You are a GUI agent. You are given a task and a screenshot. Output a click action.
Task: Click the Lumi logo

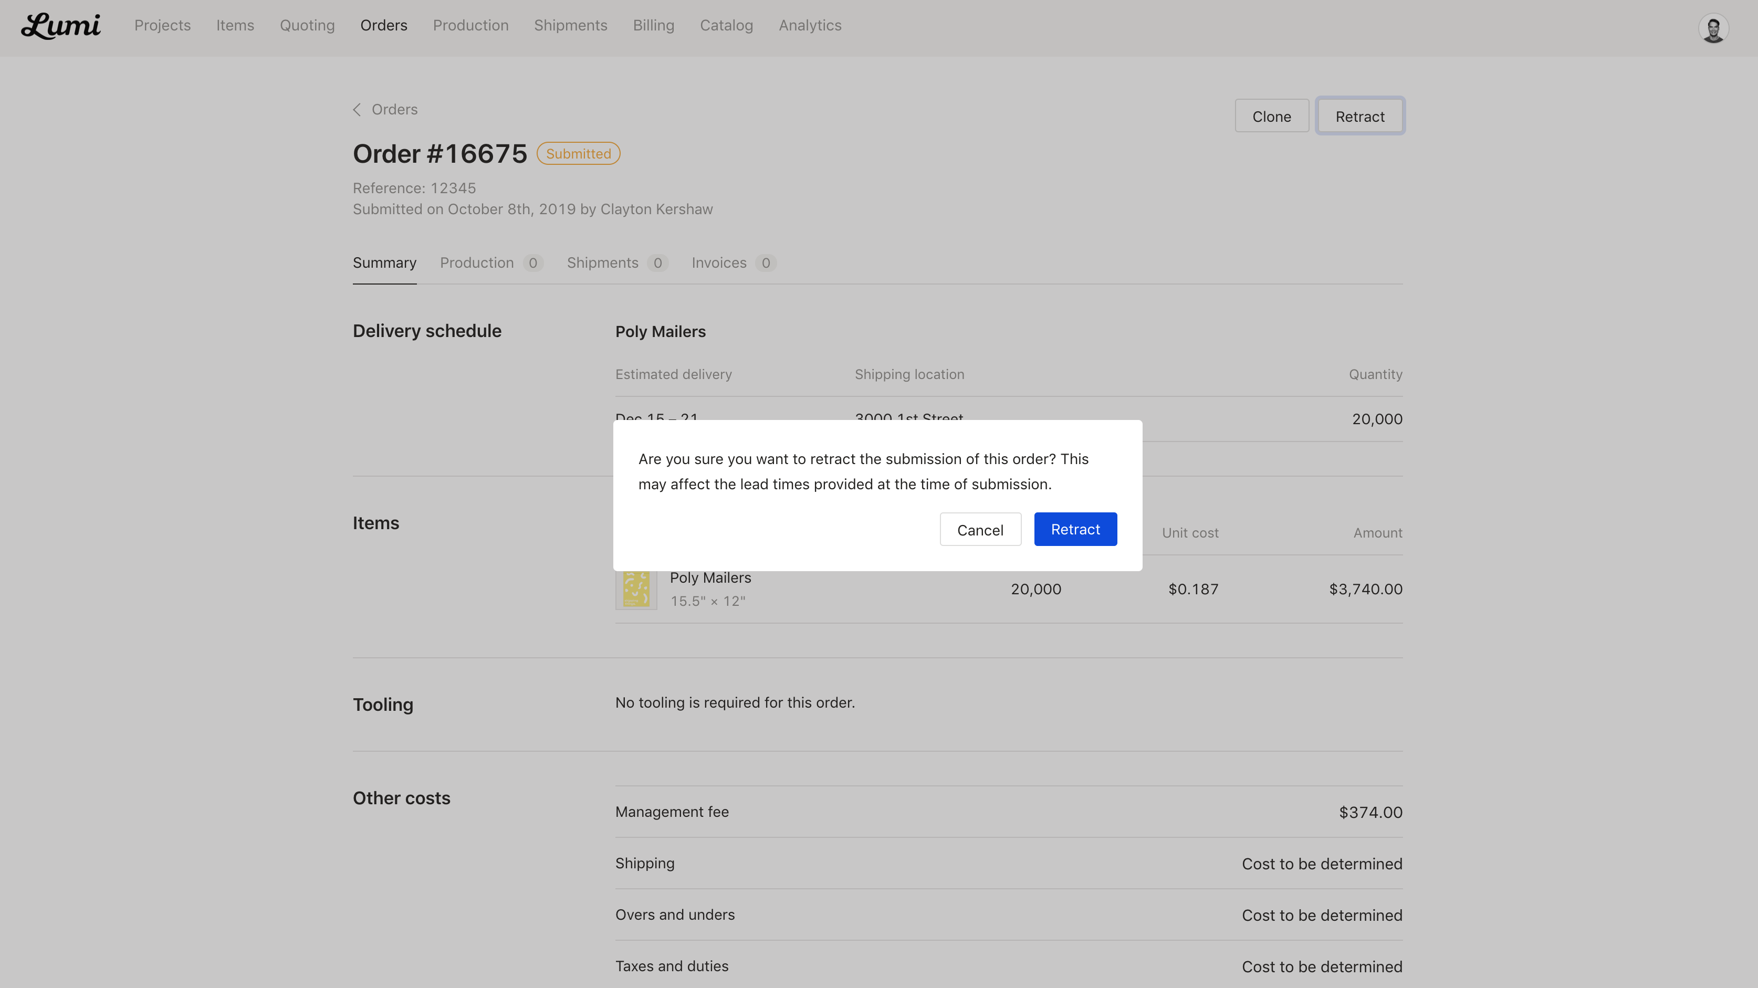[61, 26]
